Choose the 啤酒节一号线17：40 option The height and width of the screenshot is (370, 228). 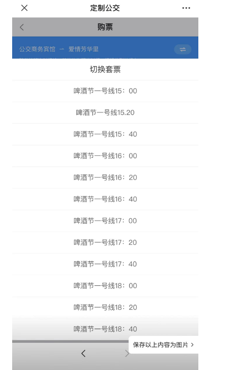point(105,264)
